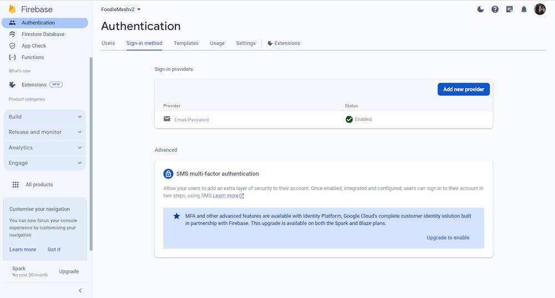
Task: Click the Add new provider button
Action: pyautogui.click(x=463, y=89)
